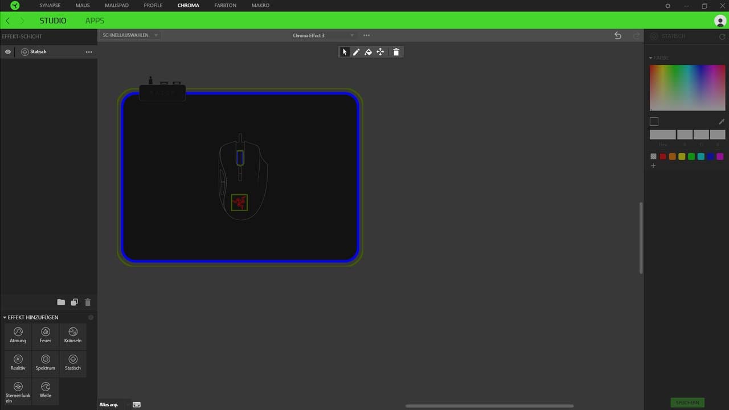Select the paint bucket fill tool
Viewport: 729px width, 410px height.
pyautogui.click(x=368, y=52)
